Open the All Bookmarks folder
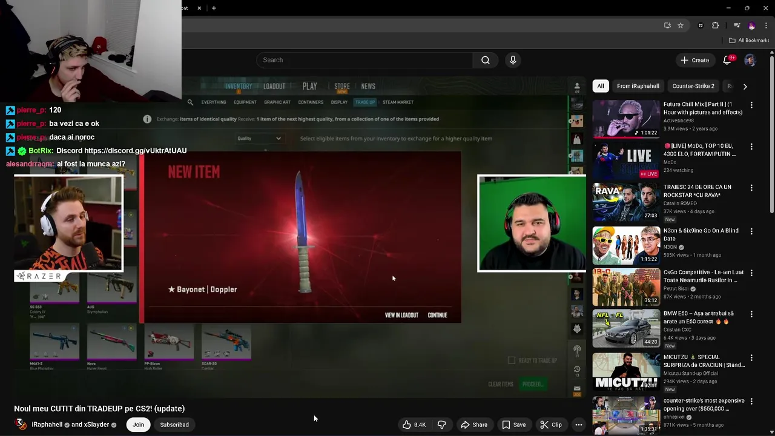 point(749,40)
